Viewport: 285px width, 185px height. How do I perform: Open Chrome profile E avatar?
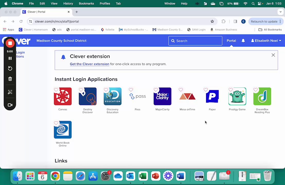click(x=243, y=21)
